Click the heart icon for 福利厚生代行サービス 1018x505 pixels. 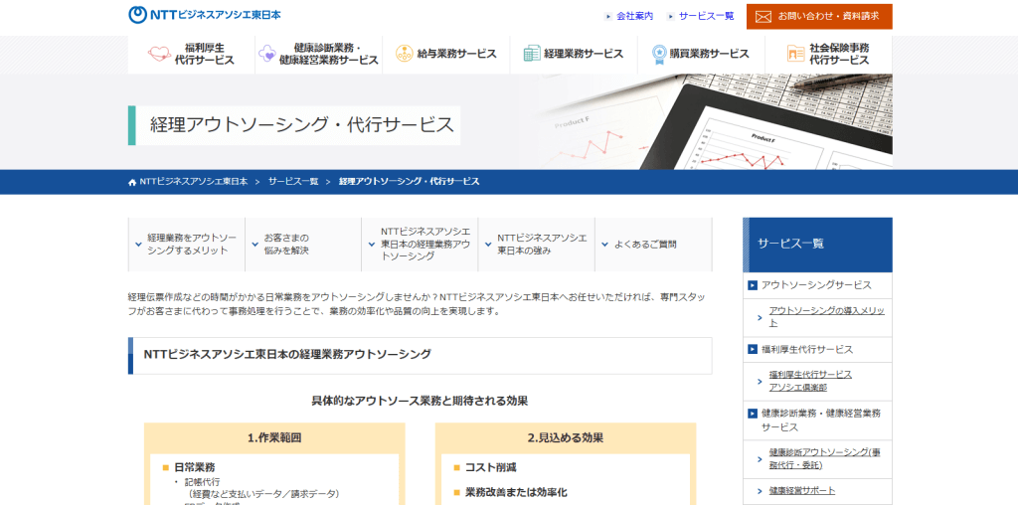tap(158, 54)
